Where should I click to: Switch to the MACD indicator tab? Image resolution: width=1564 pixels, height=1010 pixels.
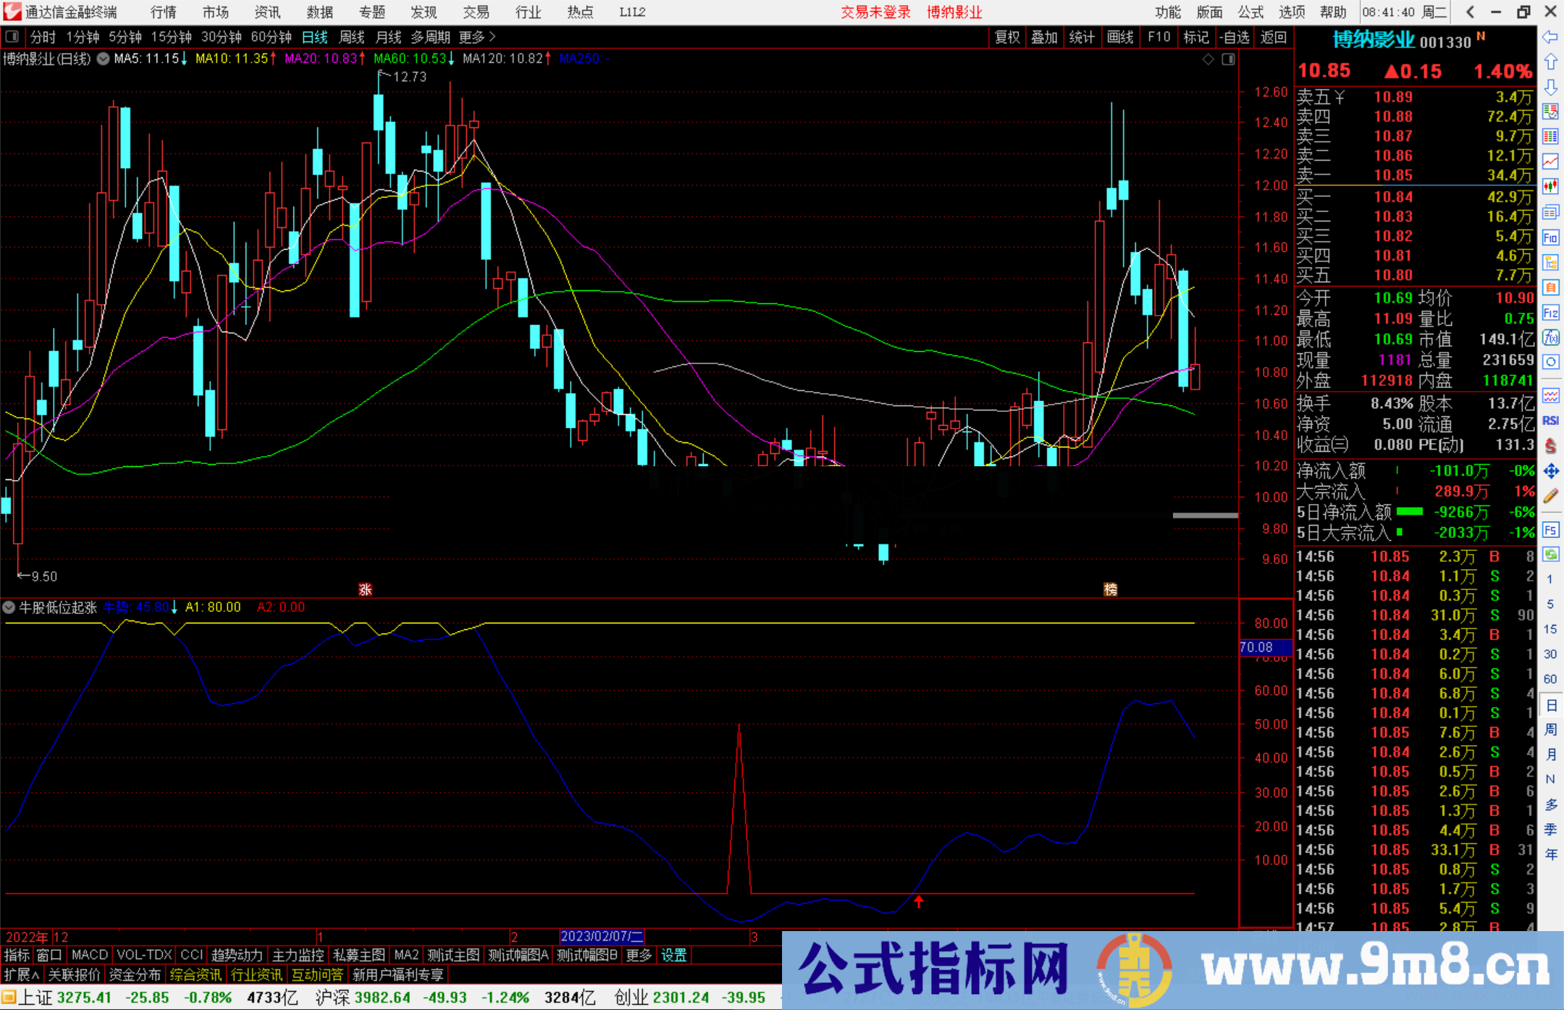click(88, 955)
